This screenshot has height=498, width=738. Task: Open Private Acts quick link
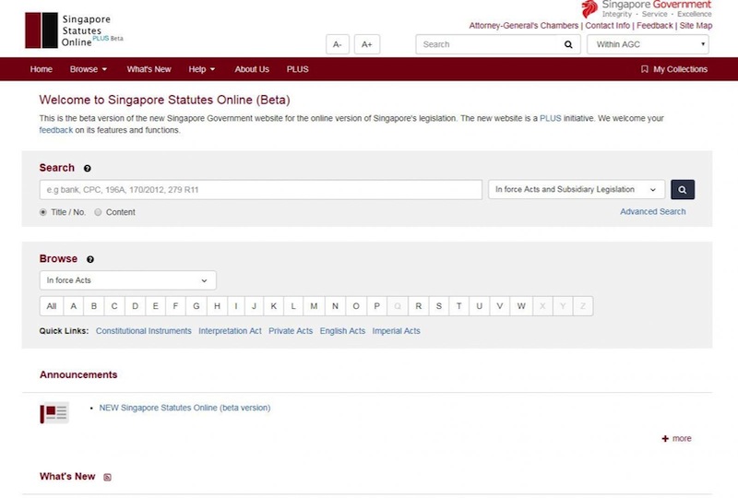click(x=291, y=331)
